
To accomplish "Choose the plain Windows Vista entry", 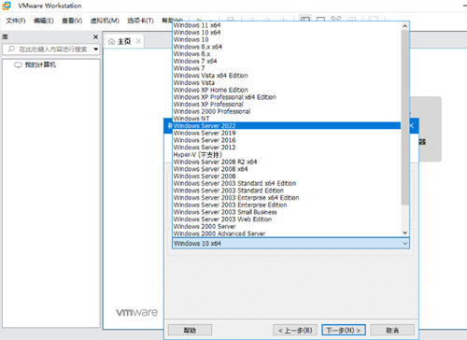I will [287, 82].
